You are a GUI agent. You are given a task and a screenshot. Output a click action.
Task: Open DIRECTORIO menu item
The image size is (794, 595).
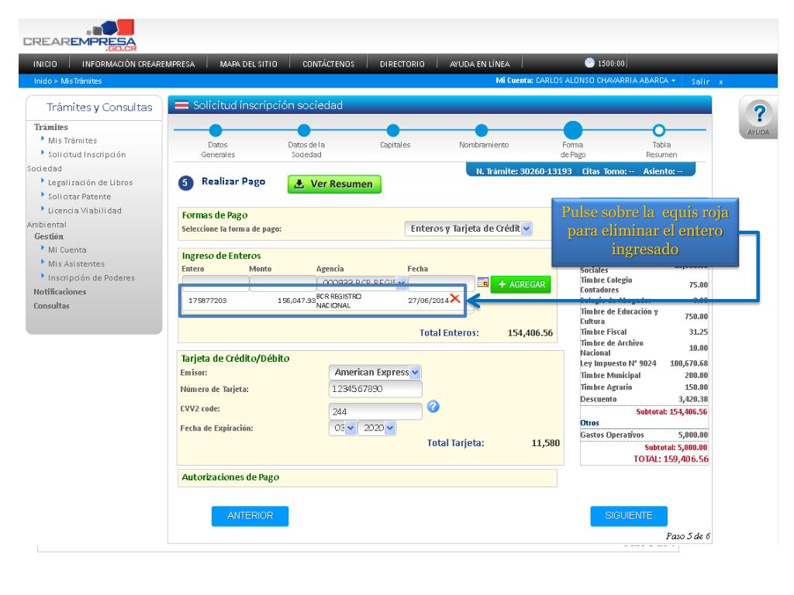point(402,64)
